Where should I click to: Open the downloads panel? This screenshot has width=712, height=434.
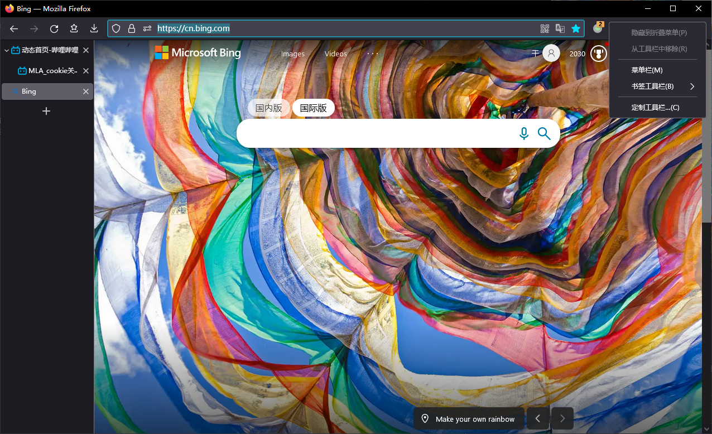[94, 29]
